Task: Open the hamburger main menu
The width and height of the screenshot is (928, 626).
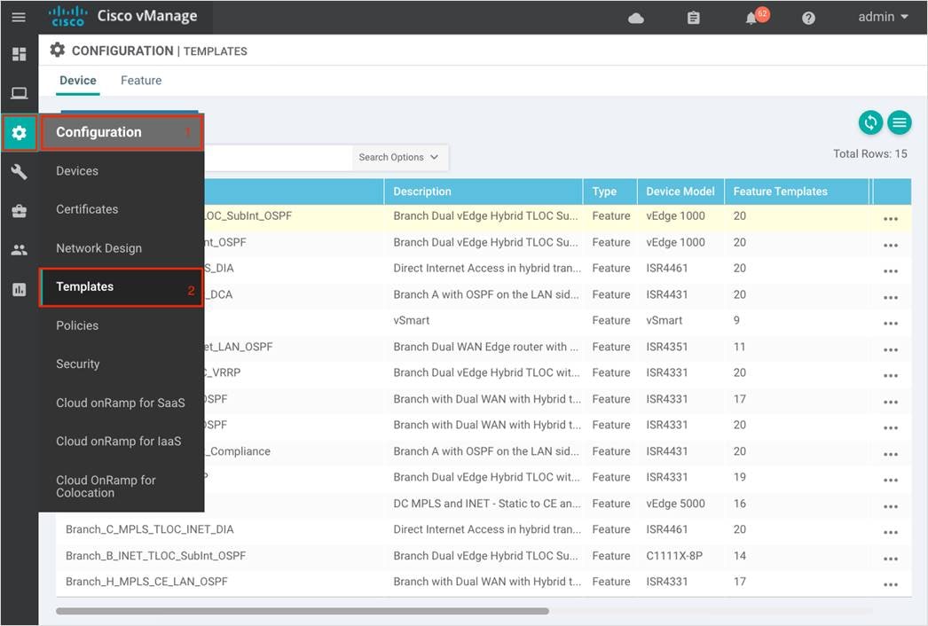Action: tap(19, 17)
